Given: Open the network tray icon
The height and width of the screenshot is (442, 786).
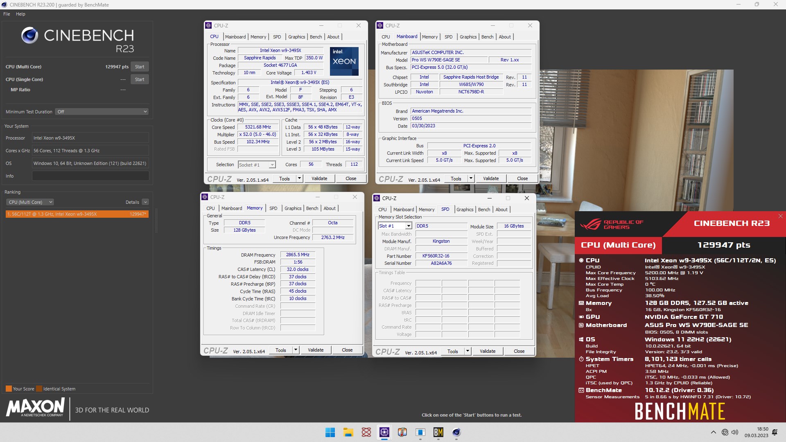Looking at the screenshot, I should [725, 432].
